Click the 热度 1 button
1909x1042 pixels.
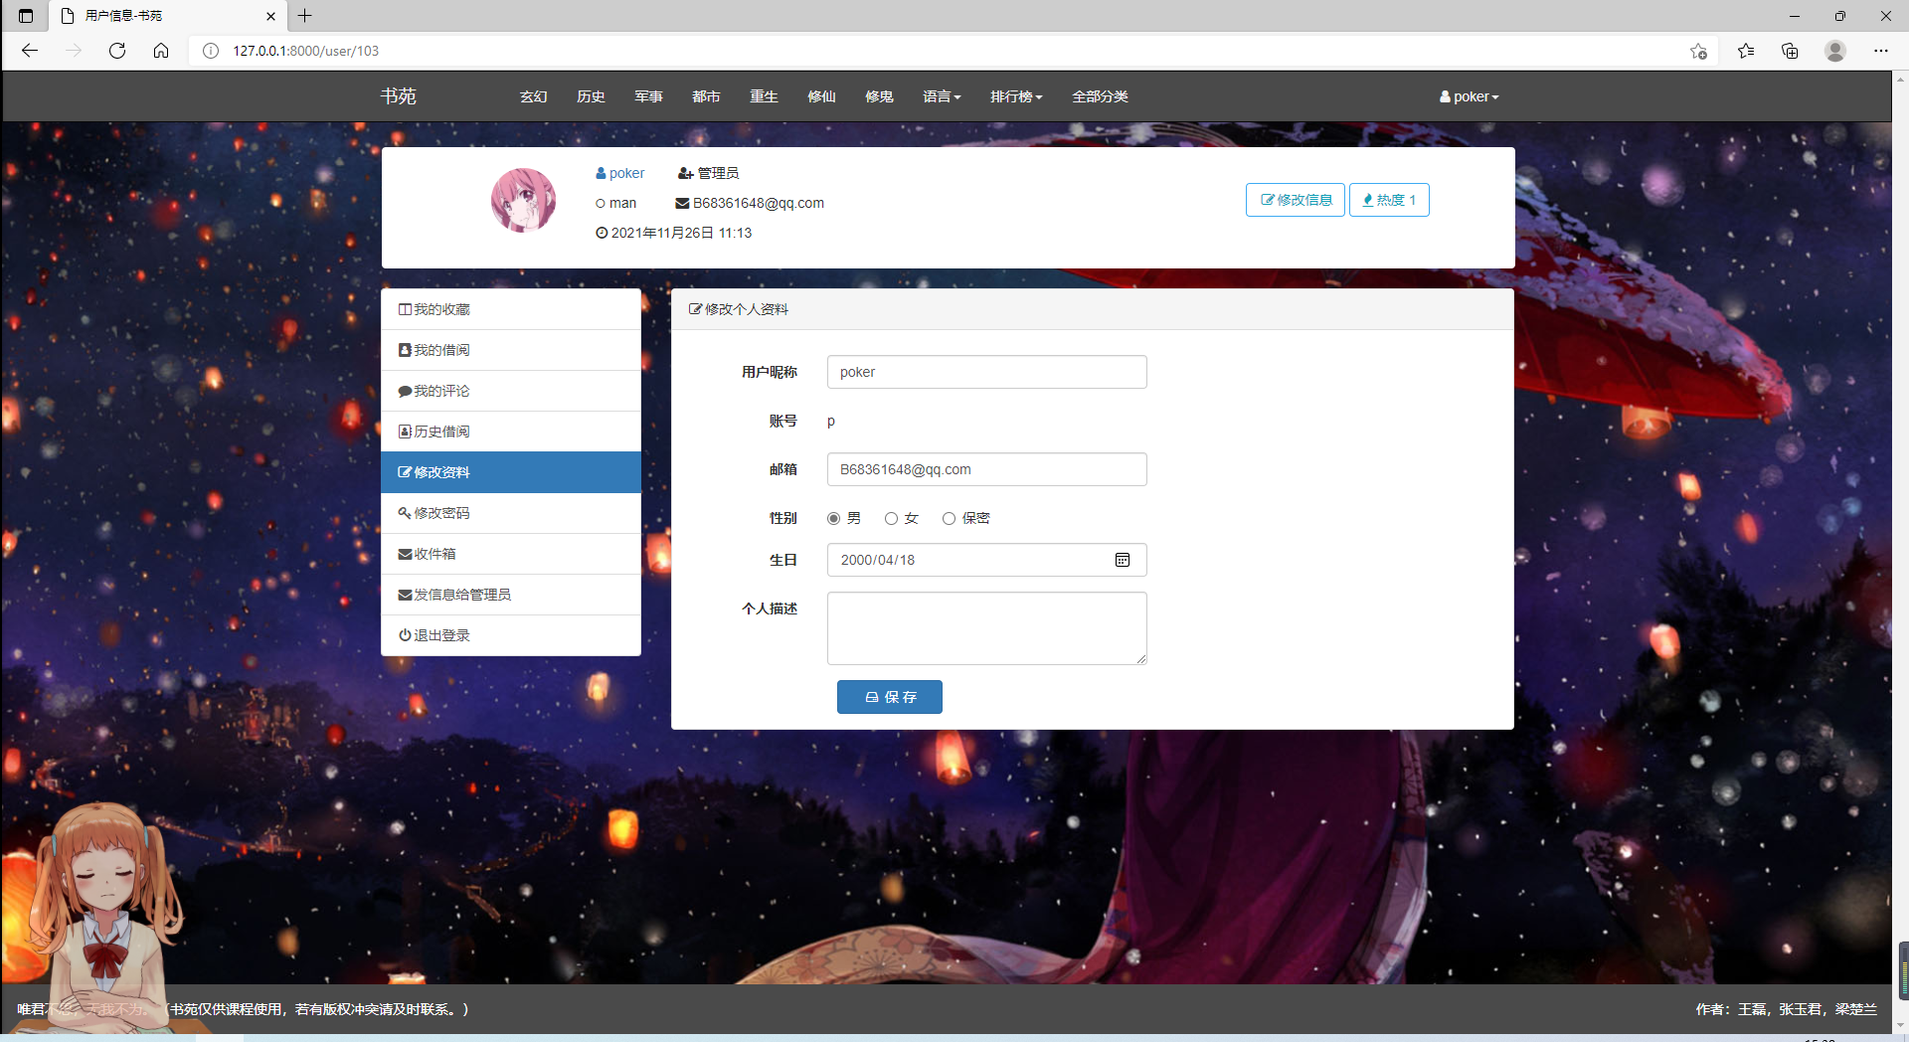[1389, 200]
